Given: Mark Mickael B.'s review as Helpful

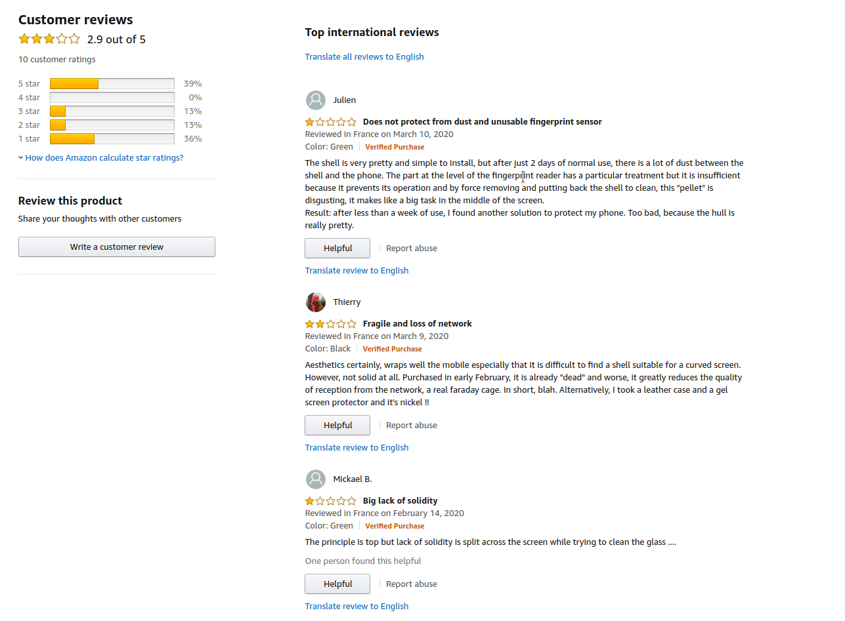Looking at the screenshot, I should click(337, 584).
